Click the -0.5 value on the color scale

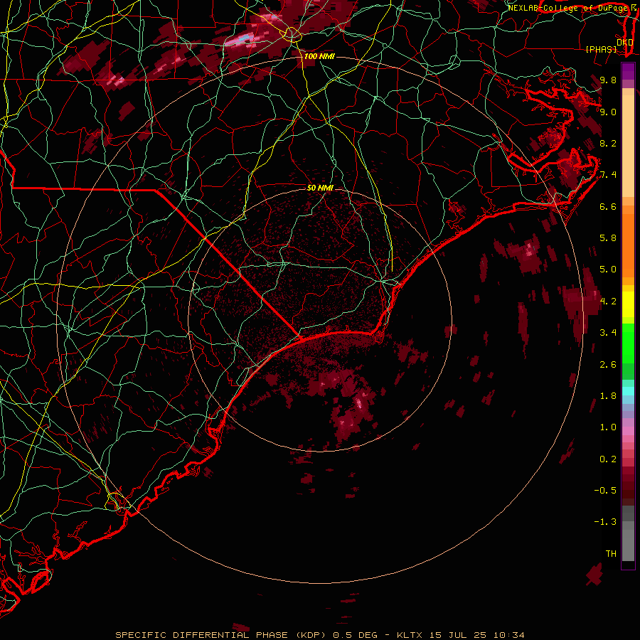coord(605,491)
